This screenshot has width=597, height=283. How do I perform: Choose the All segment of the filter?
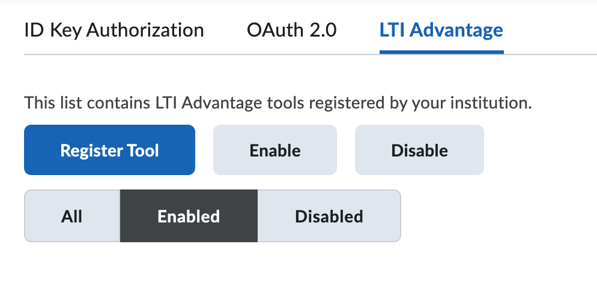(72, 216)
